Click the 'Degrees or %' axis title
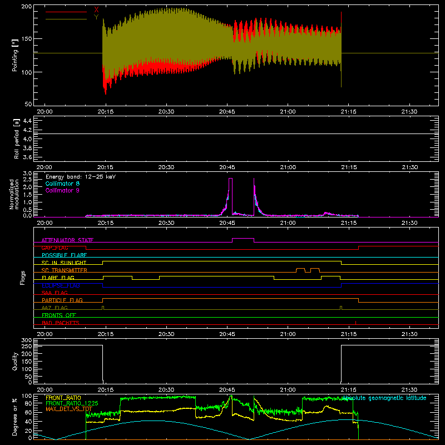The image size is (445, 445). [x=15, y=417]
